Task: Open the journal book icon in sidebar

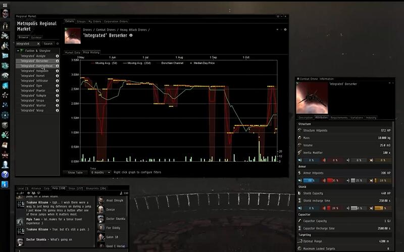Action: pos(5,145)
